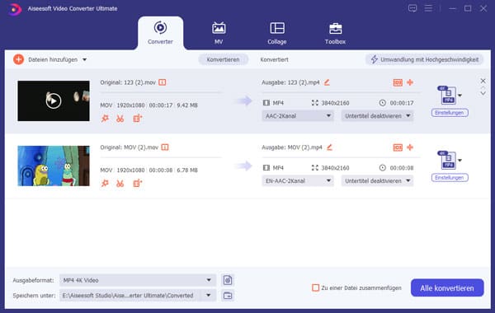Open the enhance video tool for 123 (2).mov
This screenshot has height=313, width=495.
(137, 119)
